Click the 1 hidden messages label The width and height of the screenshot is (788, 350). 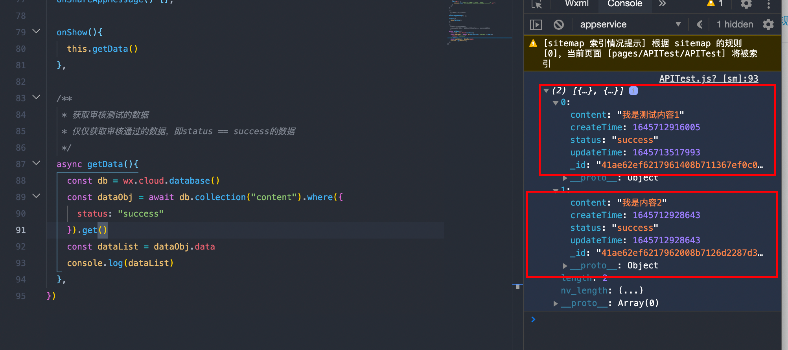pos(735,24)
